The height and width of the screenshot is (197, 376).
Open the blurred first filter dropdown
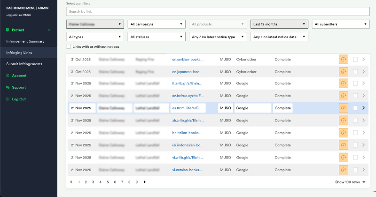tap(95, 24)
